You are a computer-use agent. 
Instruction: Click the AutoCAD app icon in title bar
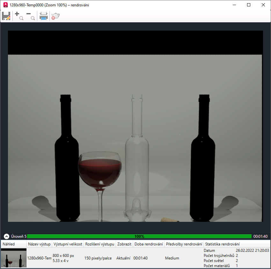pos(5,5)
